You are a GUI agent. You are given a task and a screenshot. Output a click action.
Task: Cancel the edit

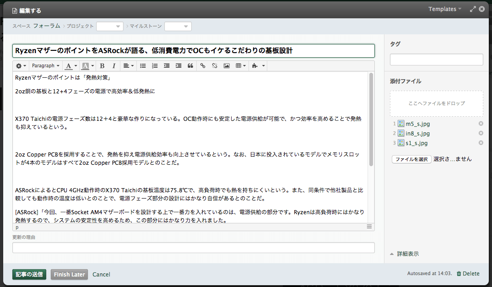pos(101,275)
